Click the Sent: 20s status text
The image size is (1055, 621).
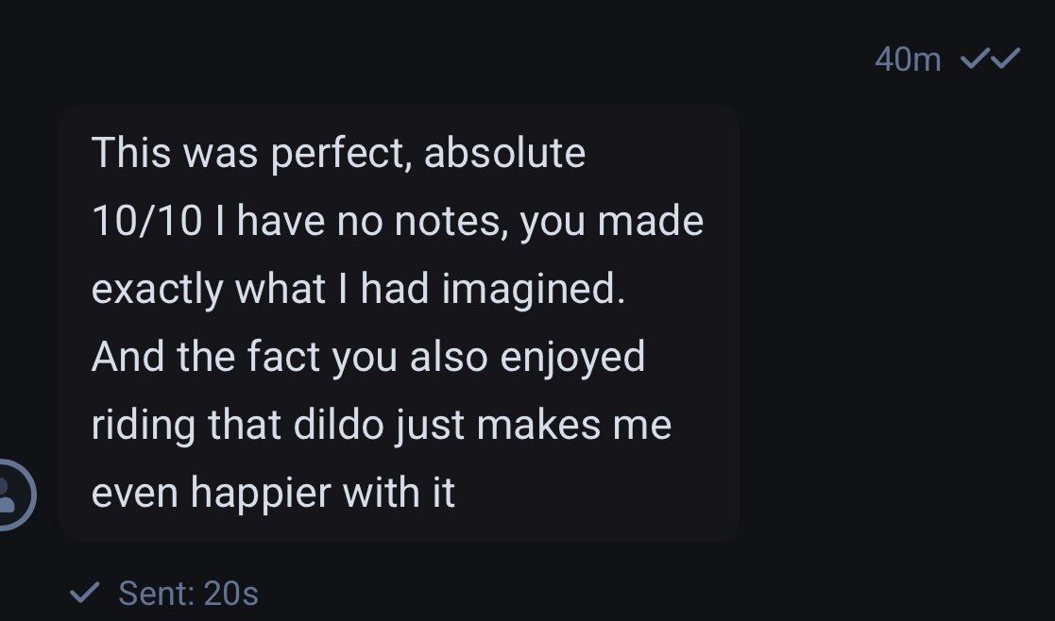(188, 594)
